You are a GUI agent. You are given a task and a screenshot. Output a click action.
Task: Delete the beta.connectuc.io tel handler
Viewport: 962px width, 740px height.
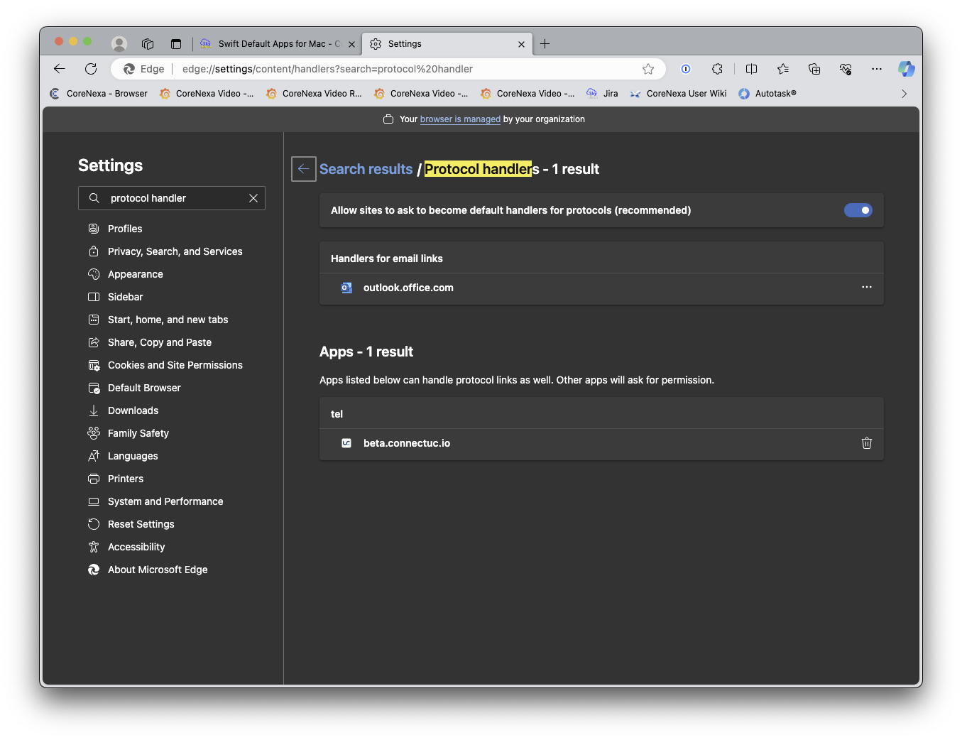[x=867, y=443]
